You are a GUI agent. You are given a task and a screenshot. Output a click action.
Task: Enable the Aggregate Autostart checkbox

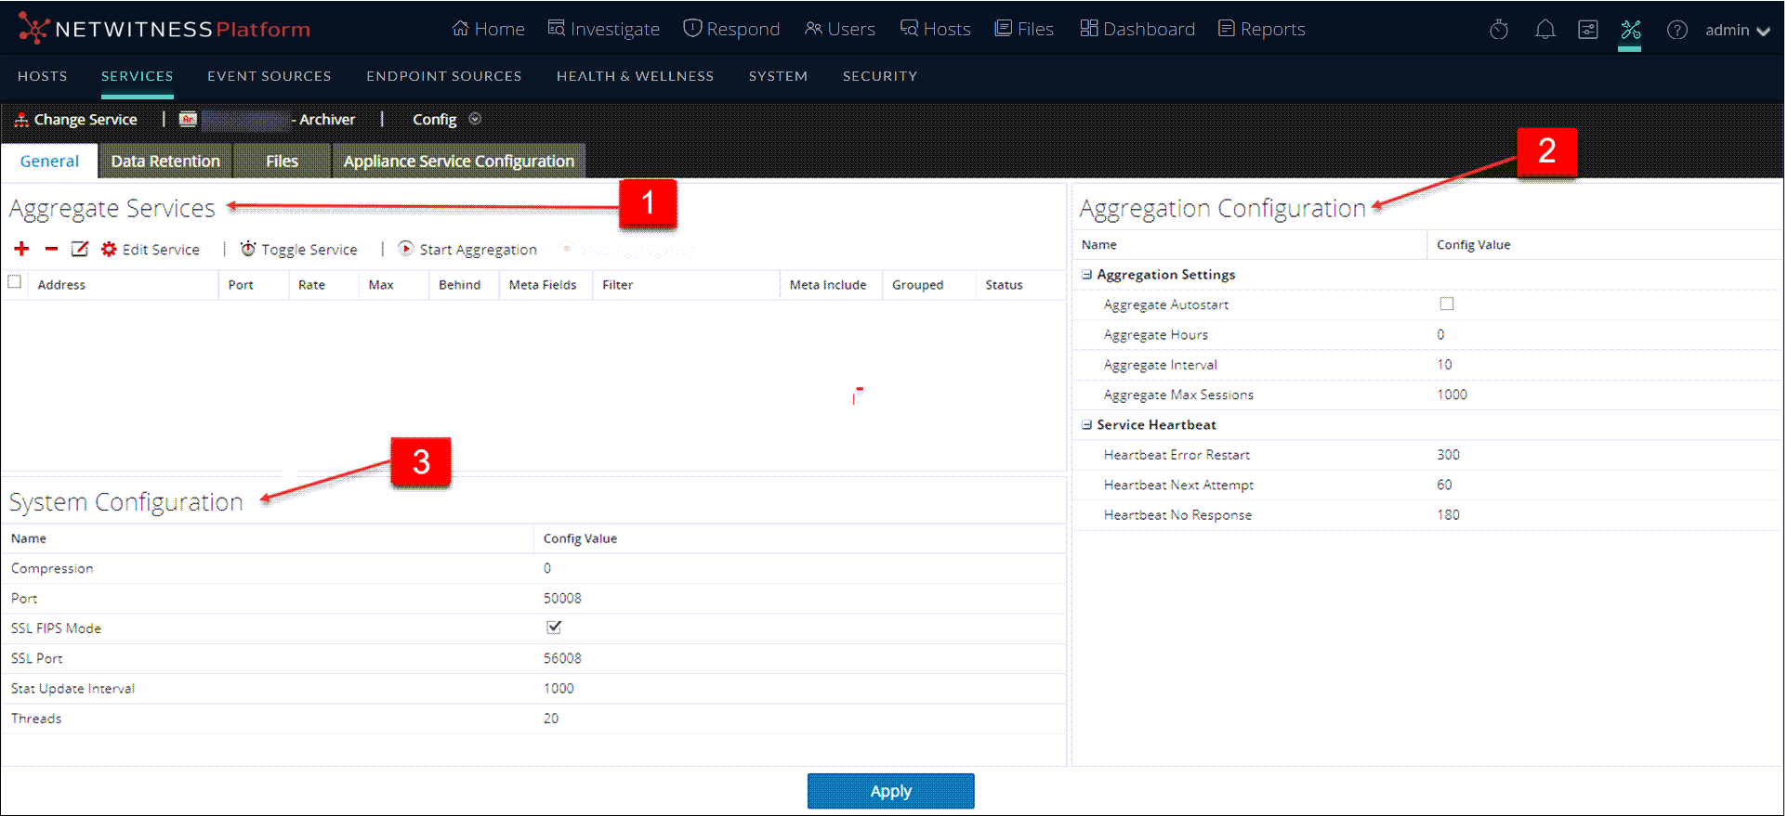pyautogui.click(x=1446, y=304)
